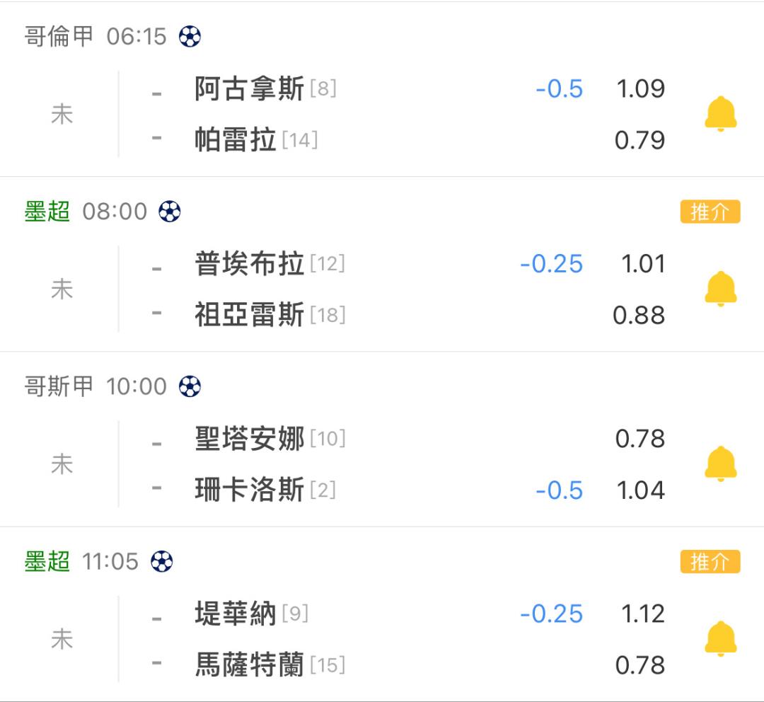Screen dimensions: 764x702
Task: Click soccer ball icon next to 08:00
Action: point(170,212)
